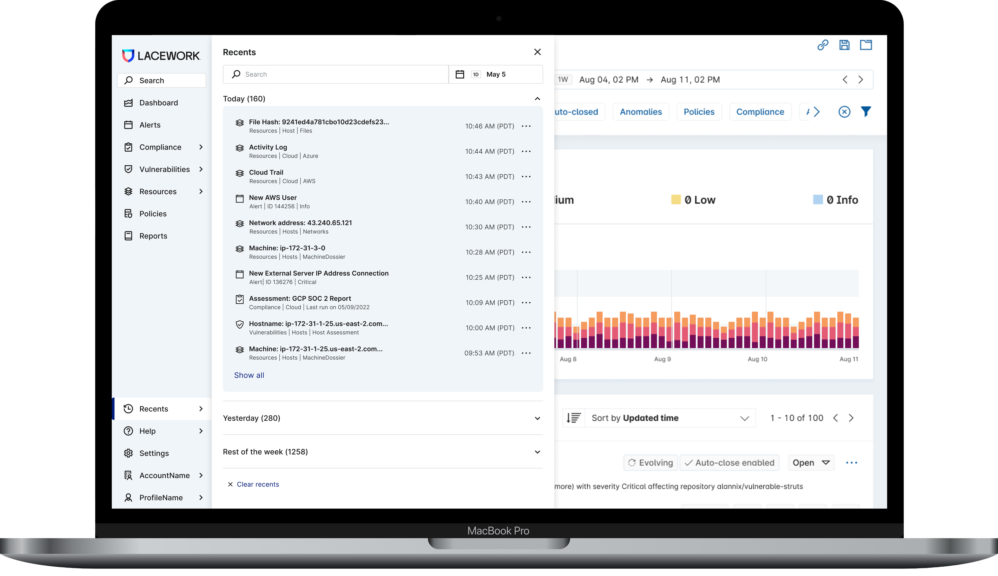
Task: Expand the ProfileName submenu chevron
Action: [201, 498]
